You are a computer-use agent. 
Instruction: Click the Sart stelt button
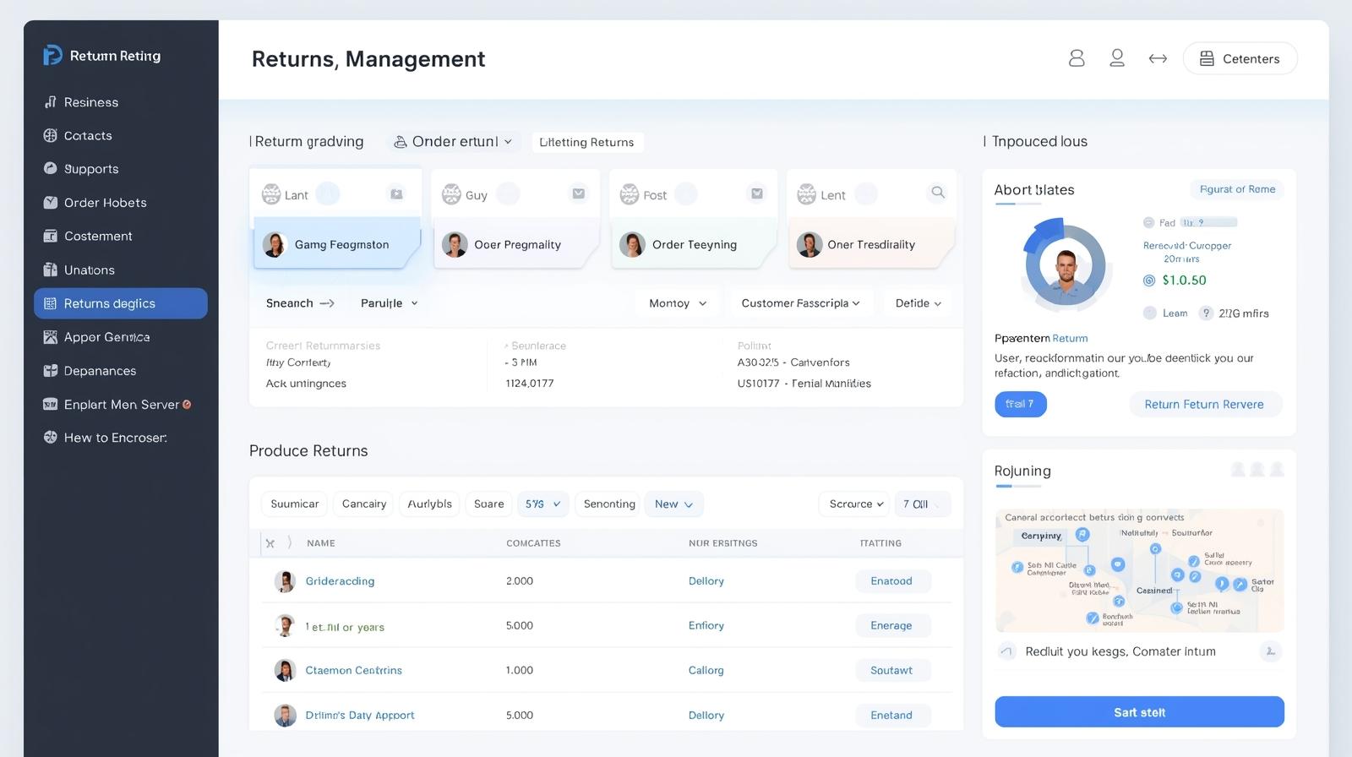1139,712
